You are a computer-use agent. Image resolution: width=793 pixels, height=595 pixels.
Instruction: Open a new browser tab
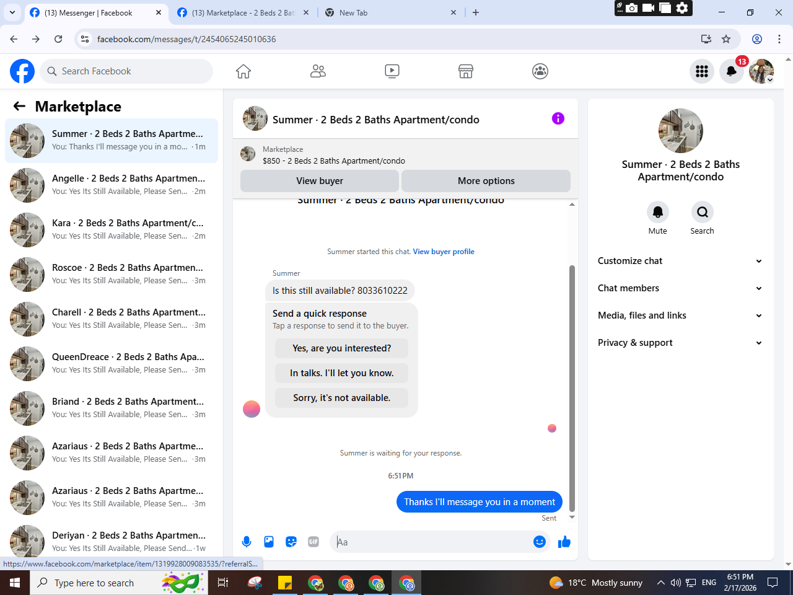476,12
